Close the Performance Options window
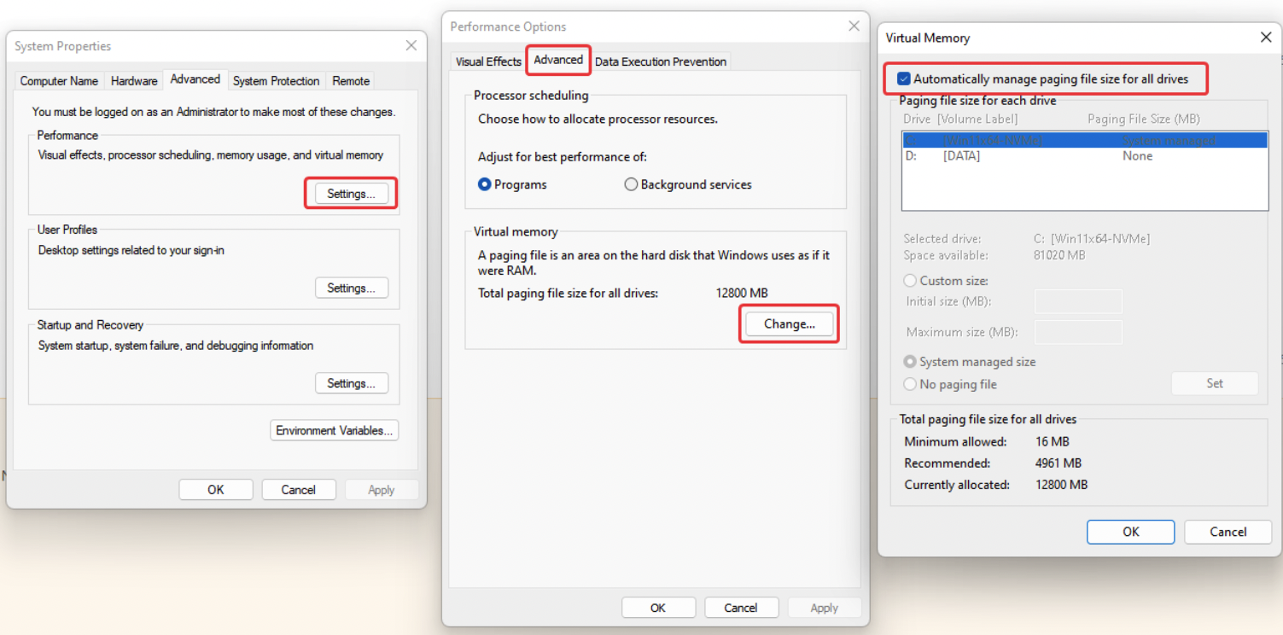1283x635 pixels. [854, 26]
